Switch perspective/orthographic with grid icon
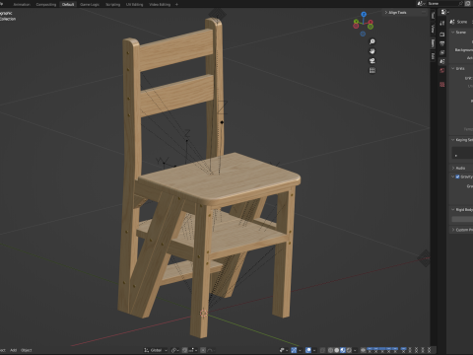The width and height of the screenshot is (473, 355). [372, 70]
